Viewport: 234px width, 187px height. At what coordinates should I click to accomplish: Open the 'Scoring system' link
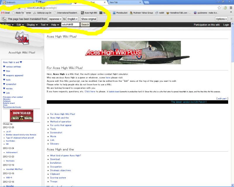(x=58, y=178)
